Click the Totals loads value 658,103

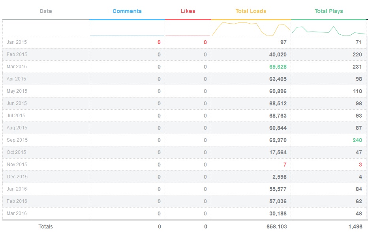(276, 226)
